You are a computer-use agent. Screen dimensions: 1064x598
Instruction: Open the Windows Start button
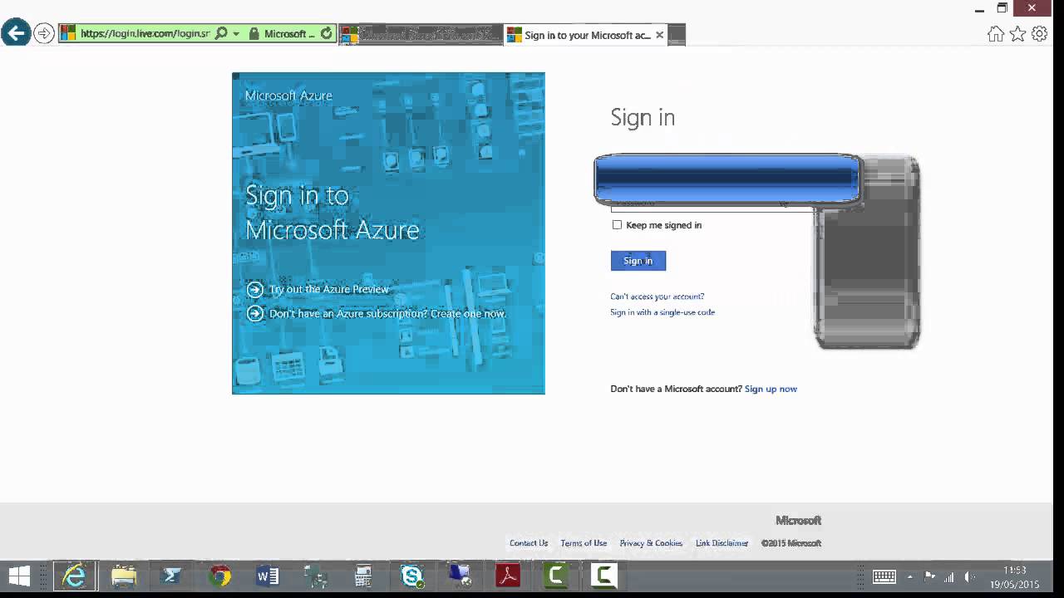(19, 576)
